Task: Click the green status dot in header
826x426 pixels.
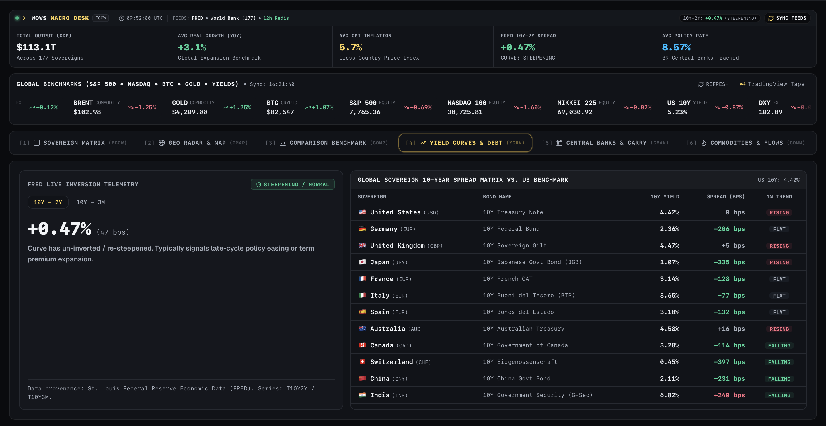Action: [x=17, y=18]
